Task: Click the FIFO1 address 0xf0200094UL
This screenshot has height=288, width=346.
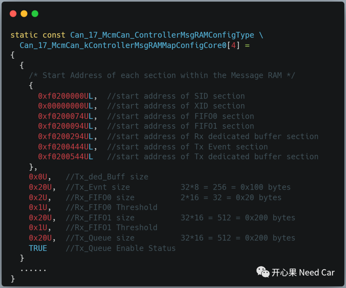Action: pyautogui.click(x=65, y=126)
